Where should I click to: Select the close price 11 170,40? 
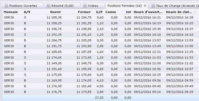point(84,75)
